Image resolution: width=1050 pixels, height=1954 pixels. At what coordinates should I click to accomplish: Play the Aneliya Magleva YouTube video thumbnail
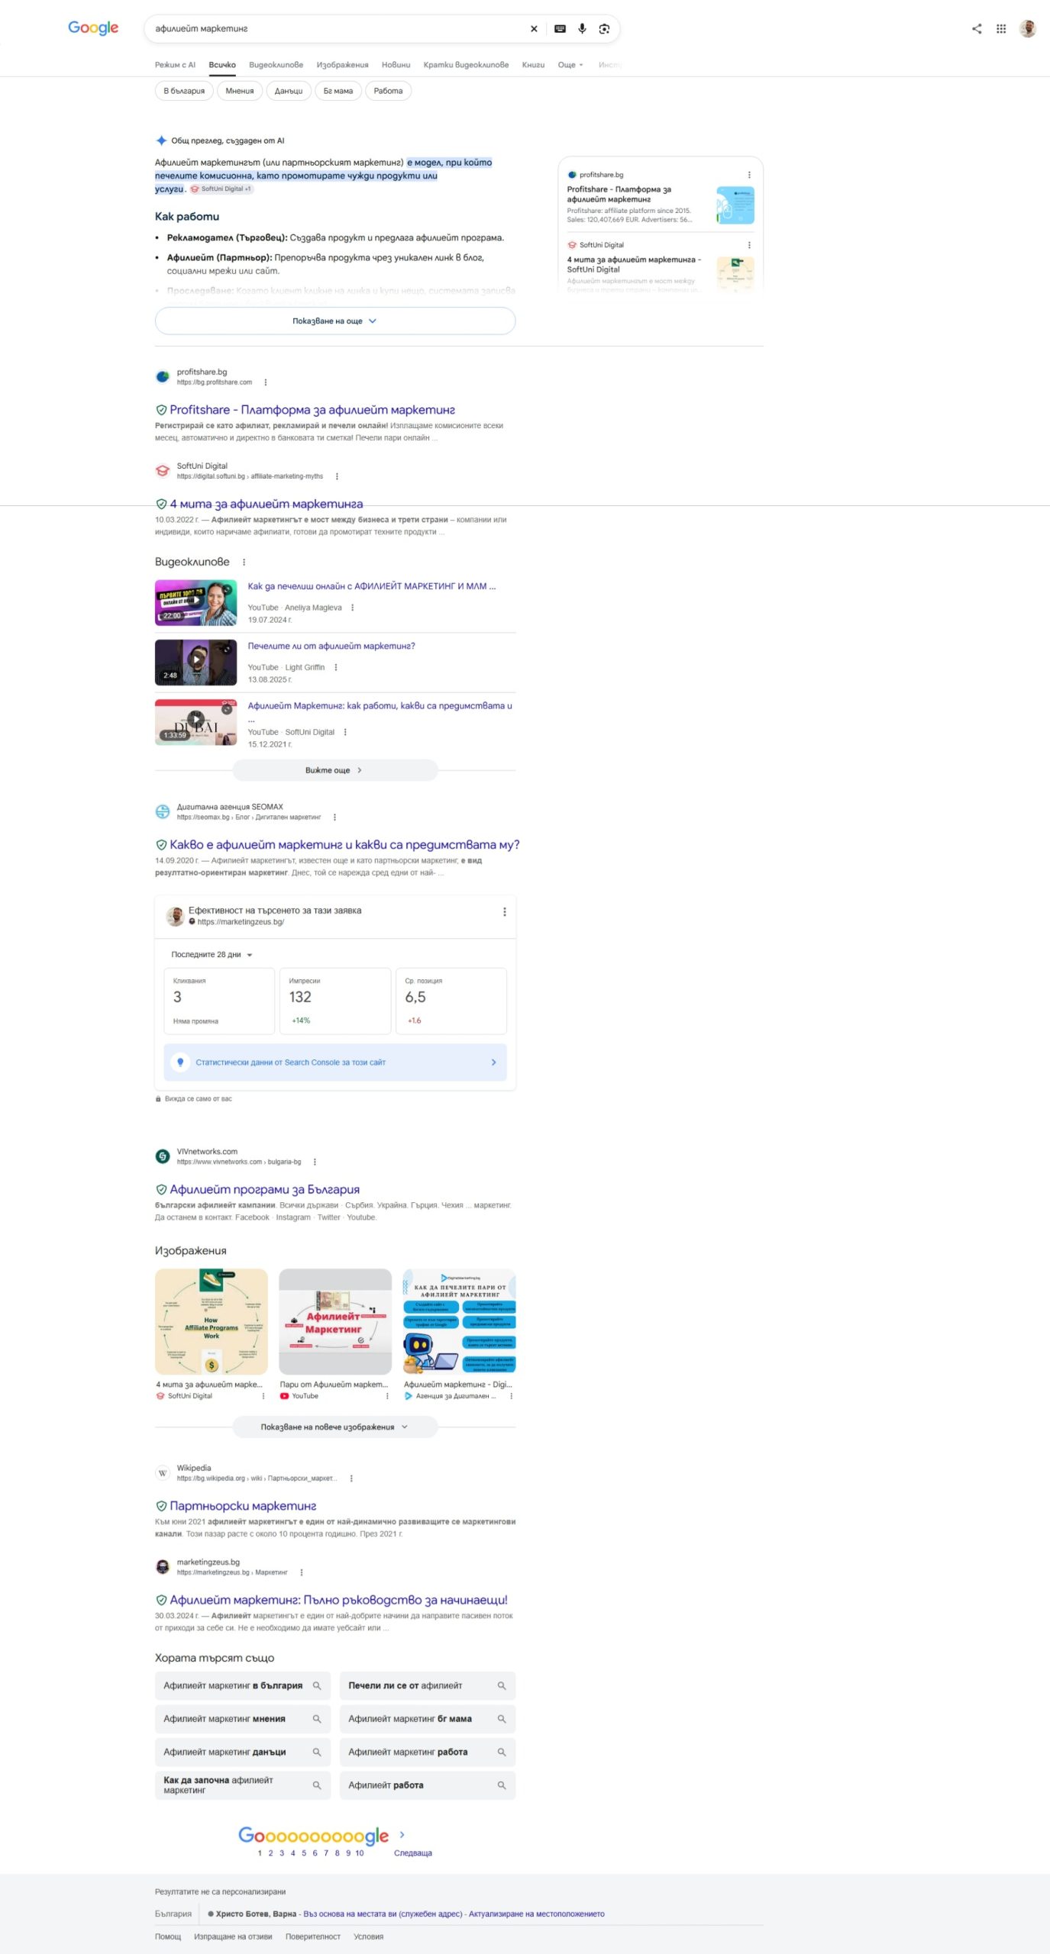[x=195, y=603]
